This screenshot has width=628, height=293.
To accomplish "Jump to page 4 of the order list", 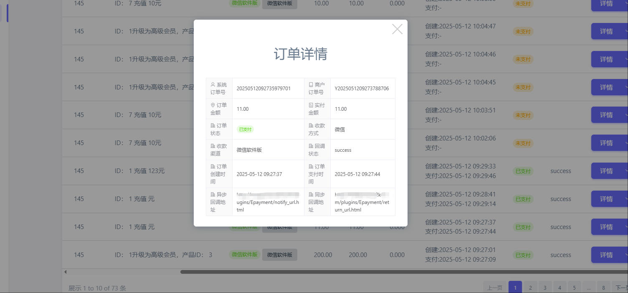I will pyautogui.click(x=560, y=288).
